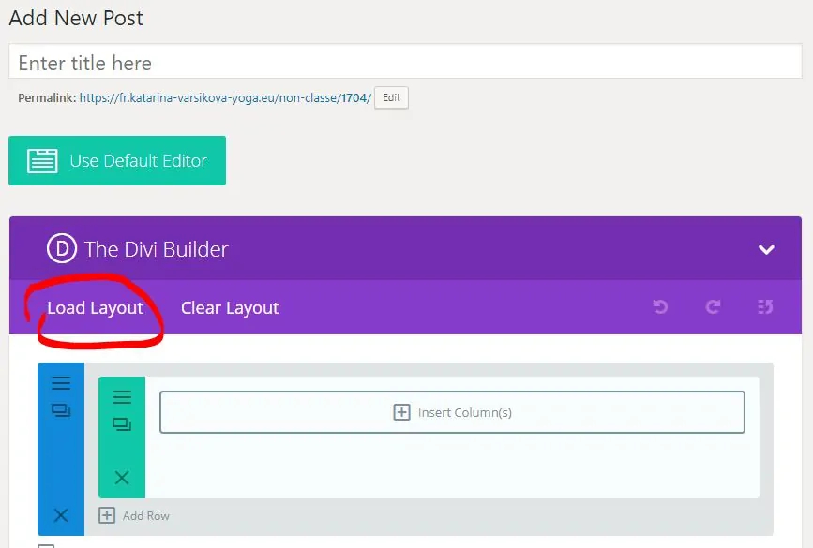The image size is (813, 548).
Task: Remove the green row with X icon
Action: (x=122, y=477)
